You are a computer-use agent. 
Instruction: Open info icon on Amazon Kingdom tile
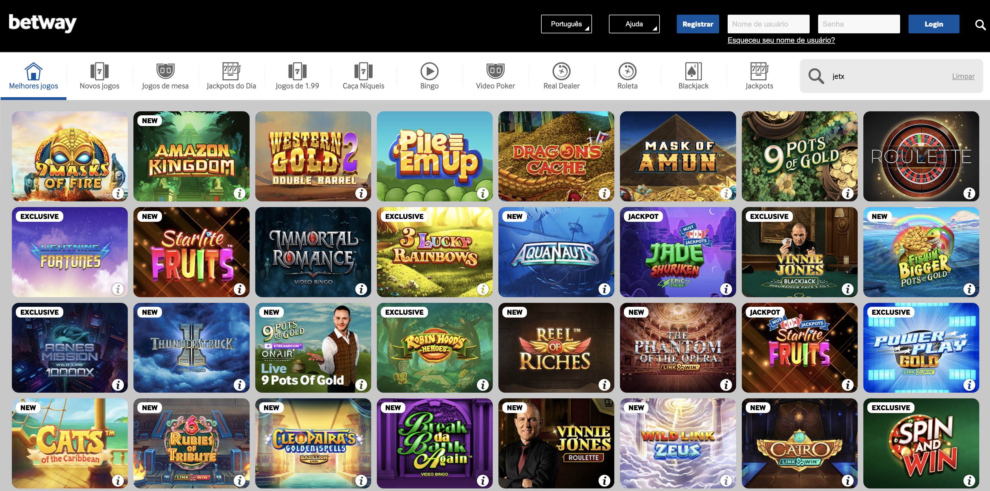(x=239, y=193)
